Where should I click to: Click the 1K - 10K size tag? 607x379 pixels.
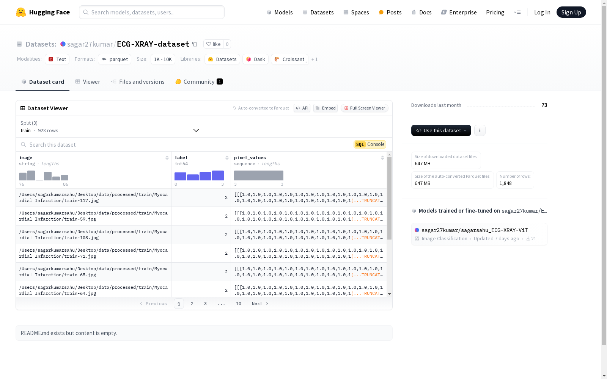[163, 59]
